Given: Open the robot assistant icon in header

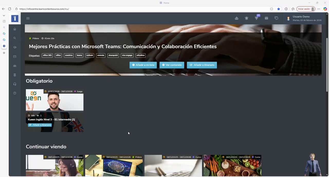Looking at the screenshot, I should point(236,18).
